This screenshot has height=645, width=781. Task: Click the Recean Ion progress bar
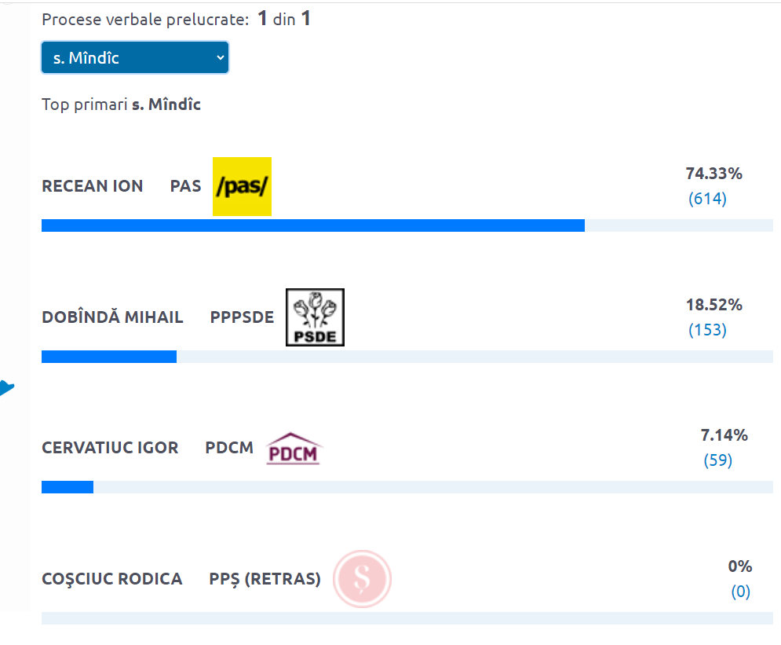click(x=407, y=225)
